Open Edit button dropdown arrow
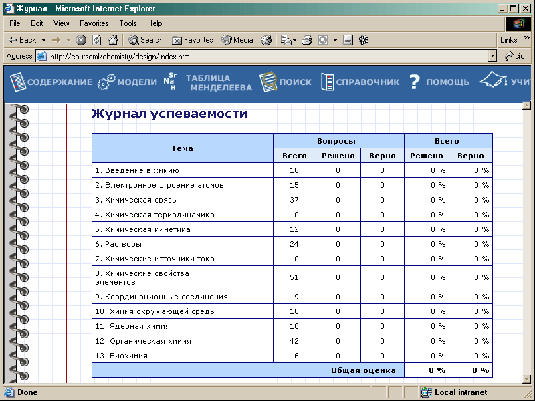 pos(335,40)
